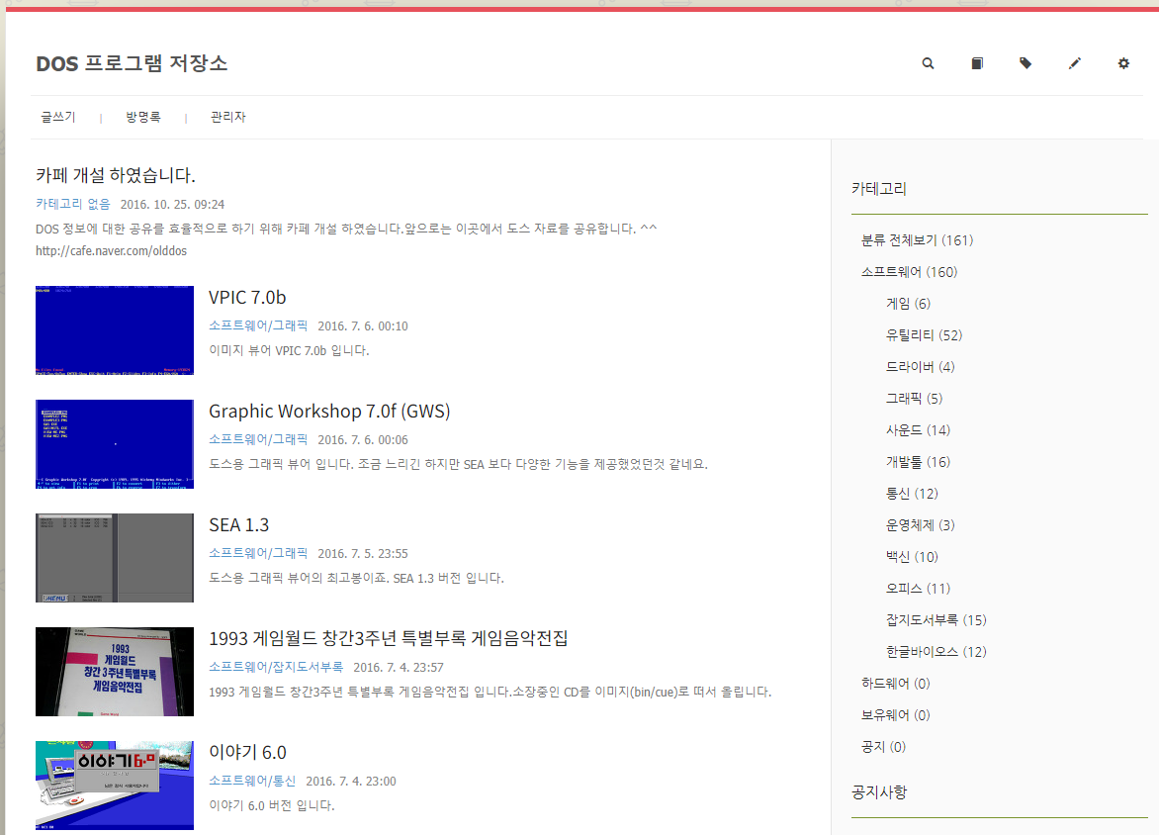Open the tag icon in header
The image size is (1159, 835).
(x=1025, y=63)
